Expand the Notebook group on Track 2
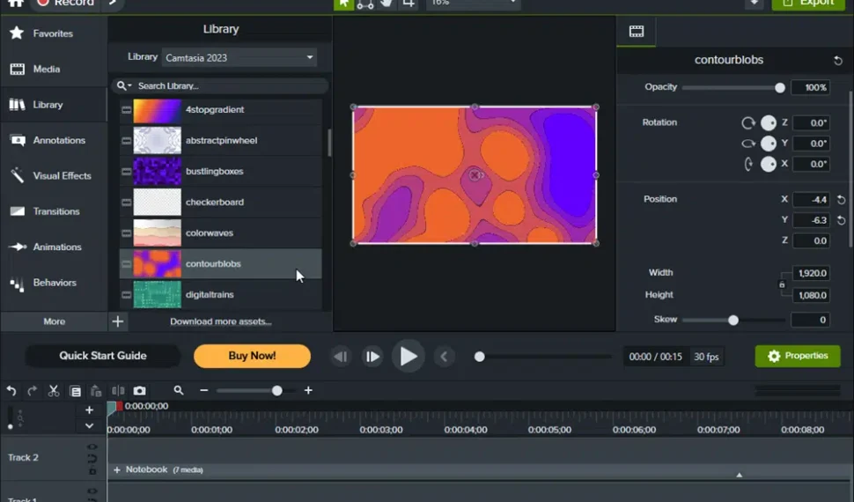Screen dimensions: 854x502 (x=117, y=470)
